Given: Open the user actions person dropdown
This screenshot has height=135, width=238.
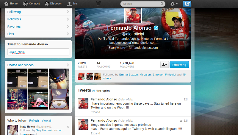Looking at the screenshot, I should click(165, 65).
